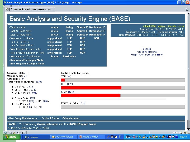Select the Basic Analysis and Security Engine tab
This screenshot has width=190, height=142.
click(x=32, y=9)
